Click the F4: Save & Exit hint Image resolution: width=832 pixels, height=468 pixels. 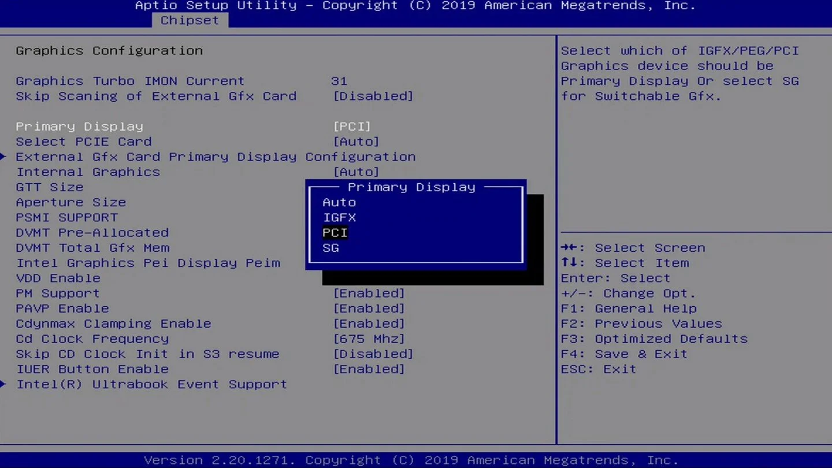[624, 354]
